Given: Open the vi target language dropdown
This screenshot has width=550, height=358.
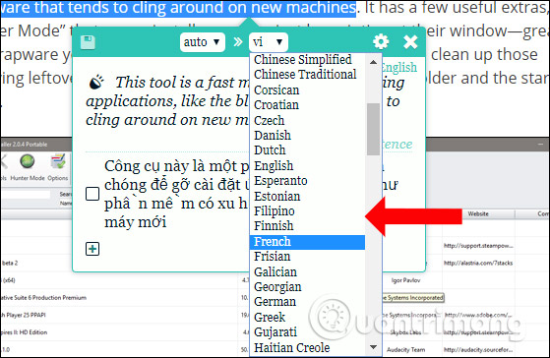Looking at the screenshot, I should (269, 42).
